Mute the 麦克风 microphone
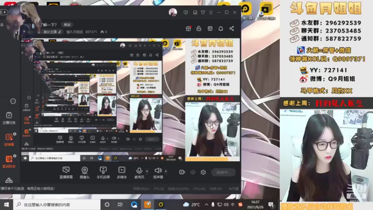The image size is (373, 210). tap(139, 173)
